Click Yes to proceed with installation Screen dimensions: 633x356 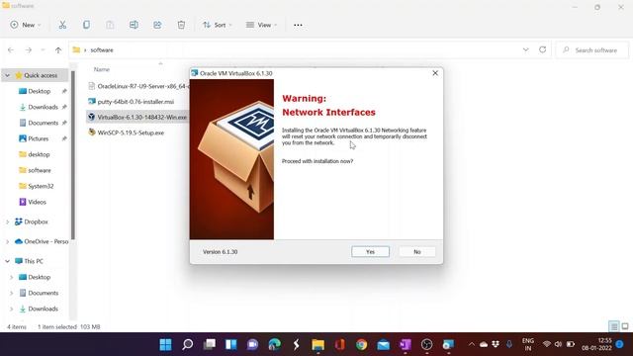pyautogui.click(x=370, y=251)
